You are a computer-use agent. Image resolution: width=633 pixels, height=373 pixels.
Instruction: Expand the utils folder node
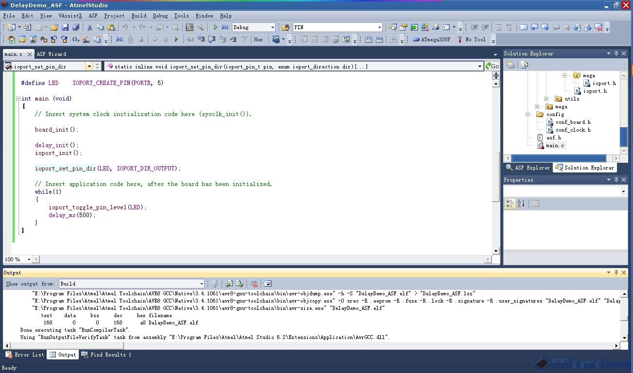(x=546, y=99)
